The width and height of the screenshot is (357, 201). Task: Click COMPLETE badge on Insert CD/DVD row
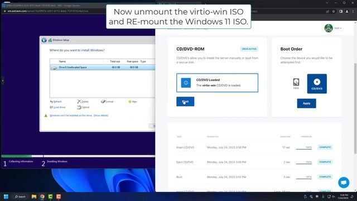coord(325,147)
